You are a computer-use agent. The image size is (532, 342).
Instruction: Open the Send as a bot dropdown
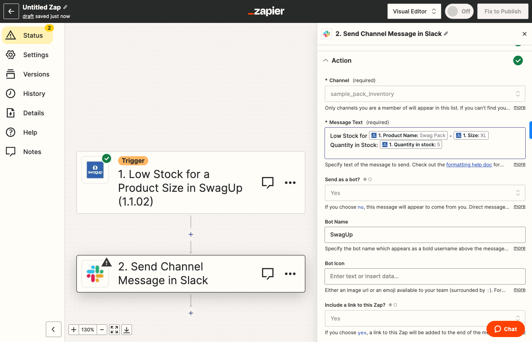pyautogui.click(x=425, y=193)
